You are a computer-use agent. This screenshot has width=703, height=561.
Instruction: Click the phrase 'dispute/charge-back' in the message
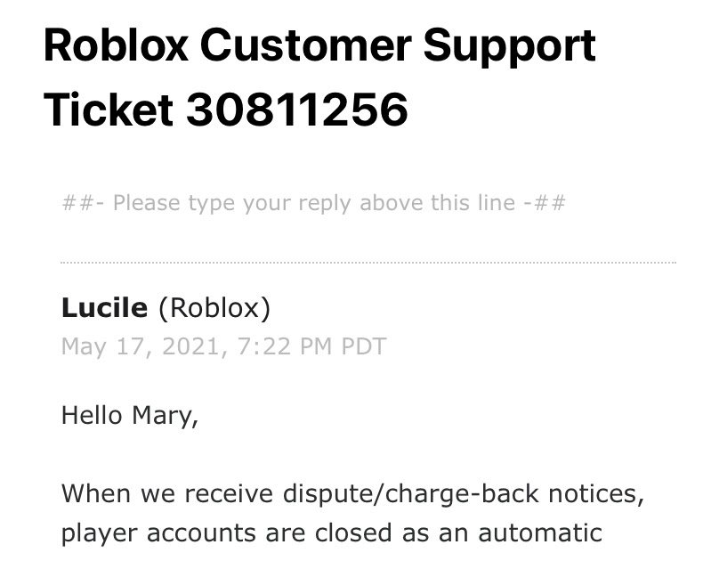411,494
